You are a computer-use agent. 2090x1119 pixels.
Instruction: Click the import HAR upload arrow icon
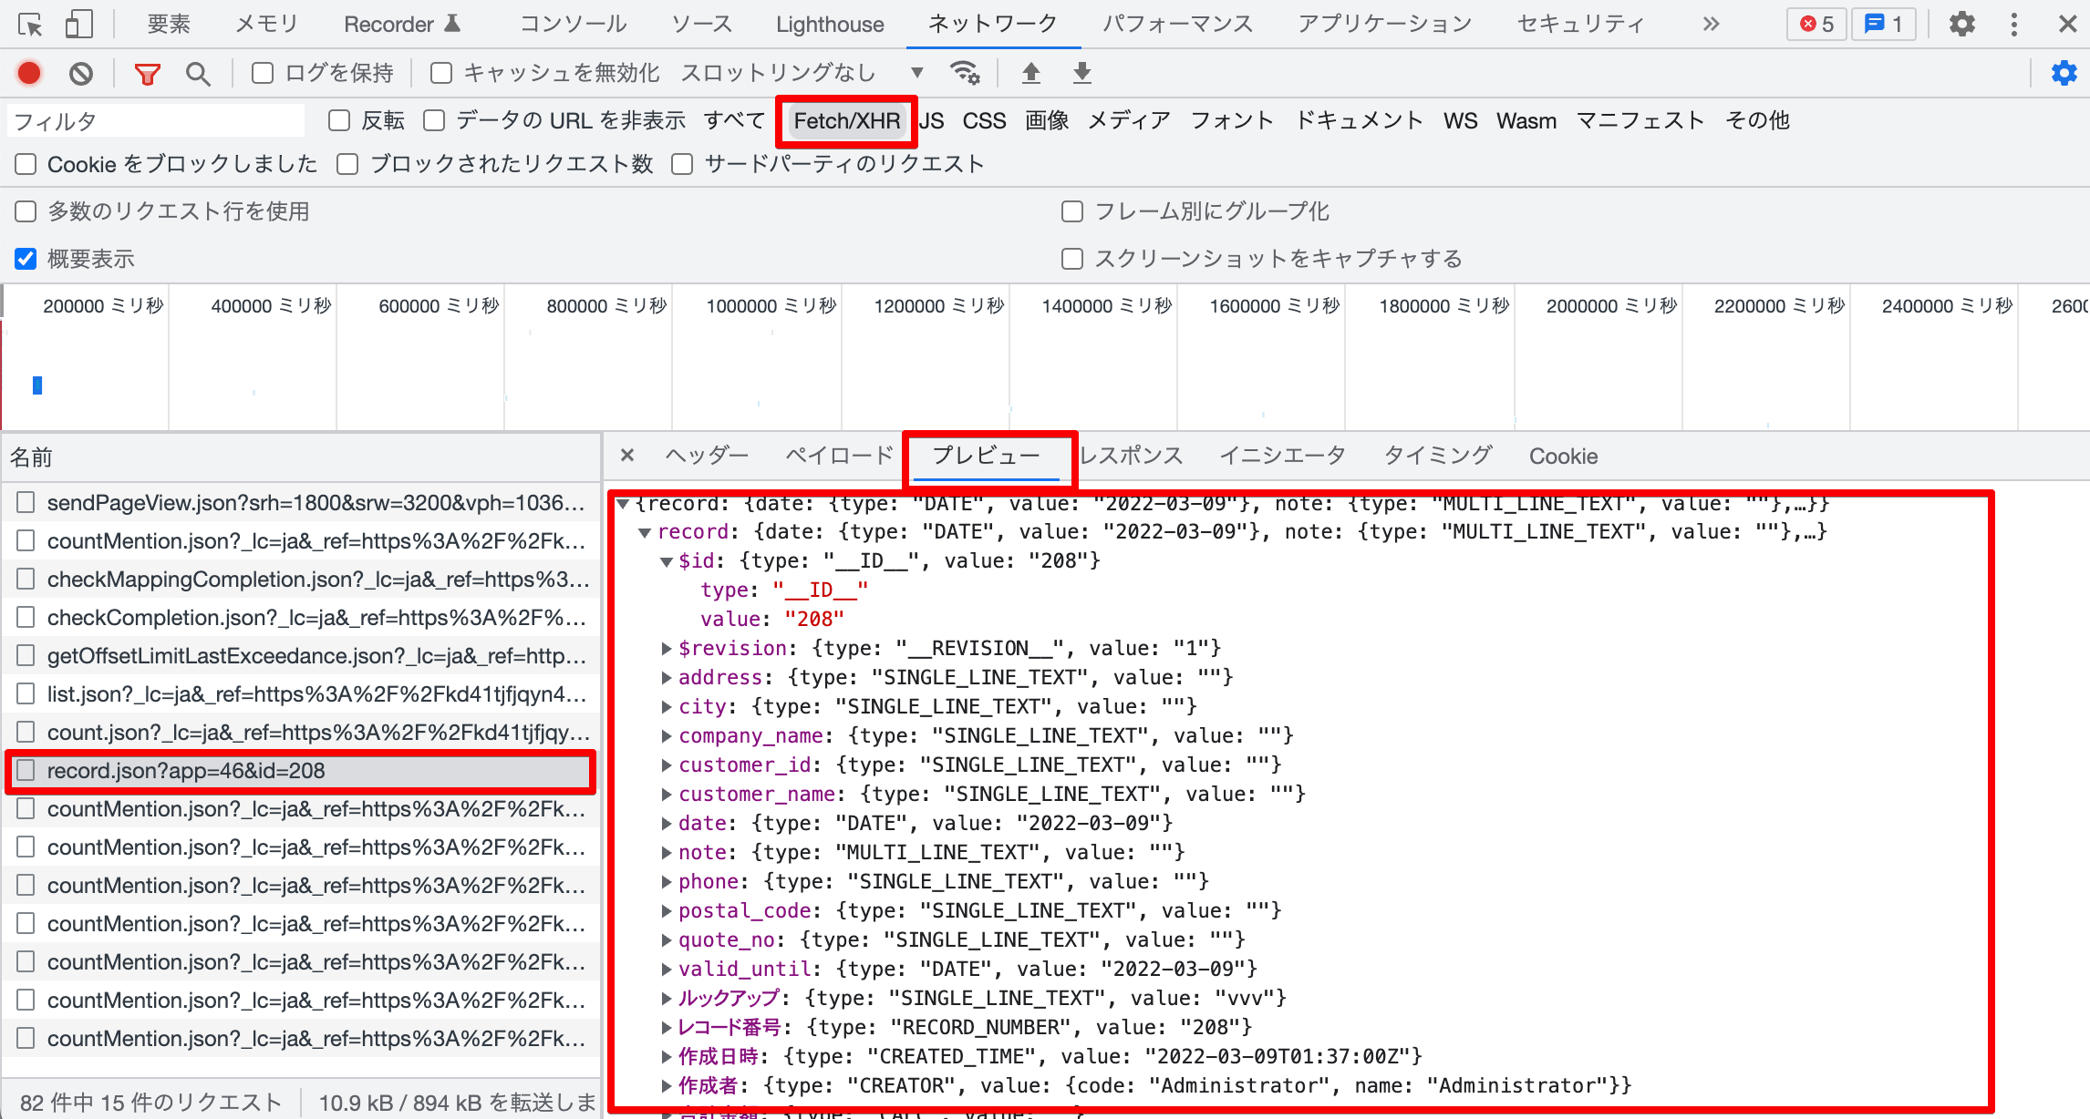1031,73
